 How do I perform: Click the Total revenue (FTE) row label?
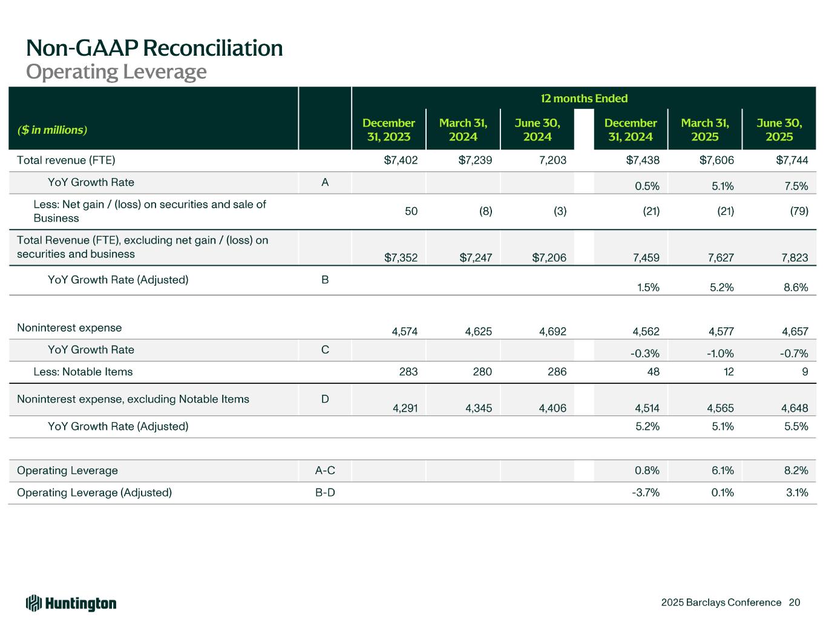point(66,160)
